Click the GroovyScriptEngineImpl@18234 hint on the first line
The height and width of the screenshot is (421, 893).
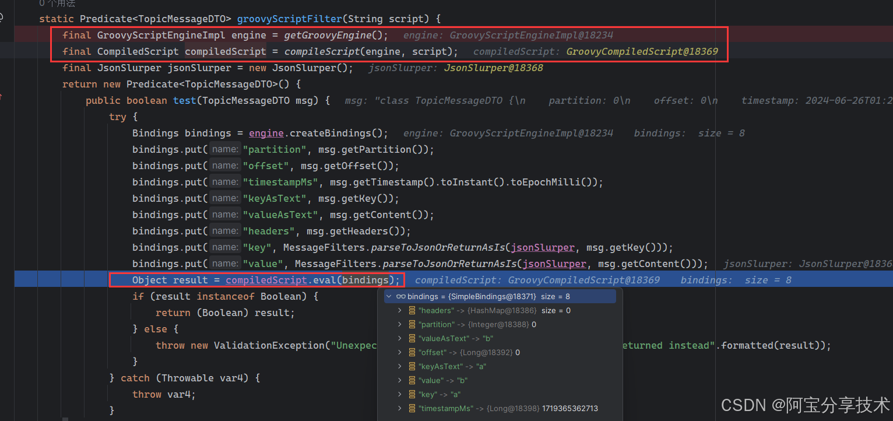tap(531, 35)
